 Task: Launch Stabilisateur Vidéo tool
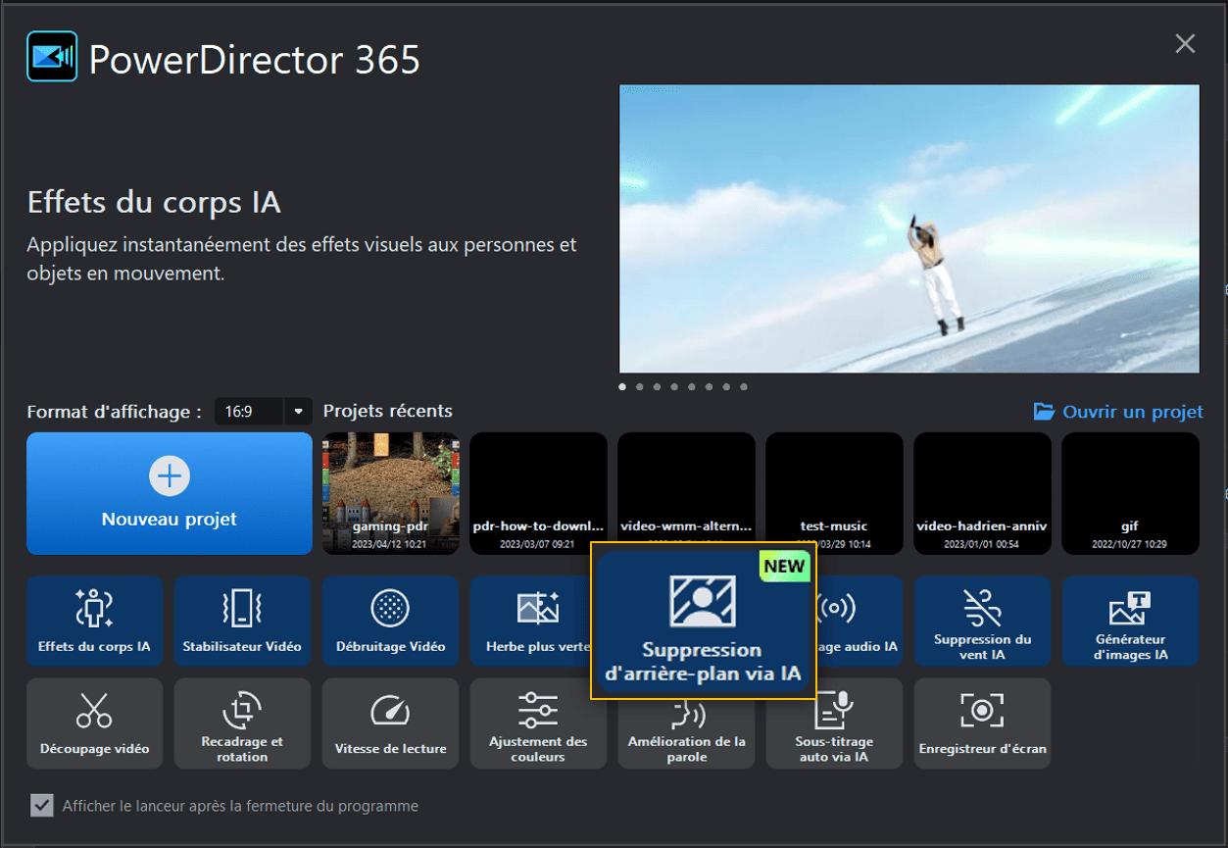[242, 621]
